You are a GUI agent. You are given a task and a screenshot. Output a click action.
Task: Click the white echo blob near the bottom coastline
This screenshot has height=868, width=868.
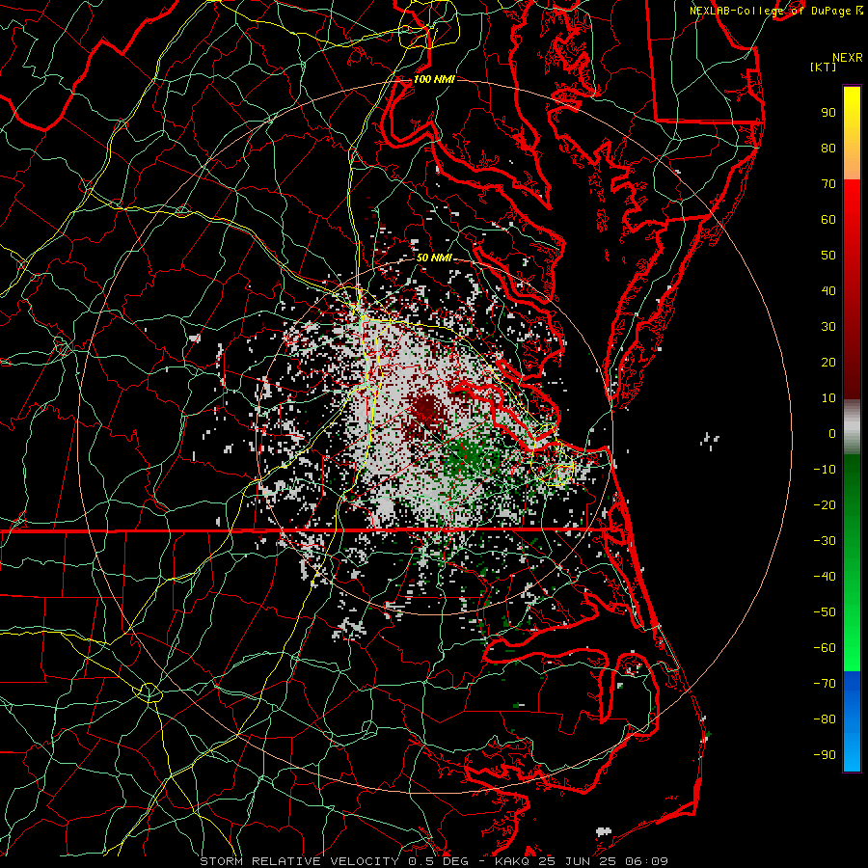pos(604,831)
